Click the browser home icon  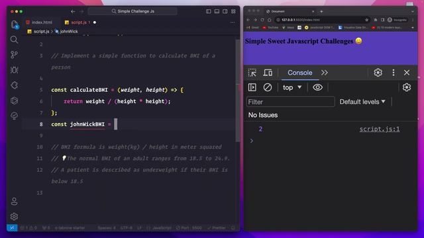tap(270, 20)
